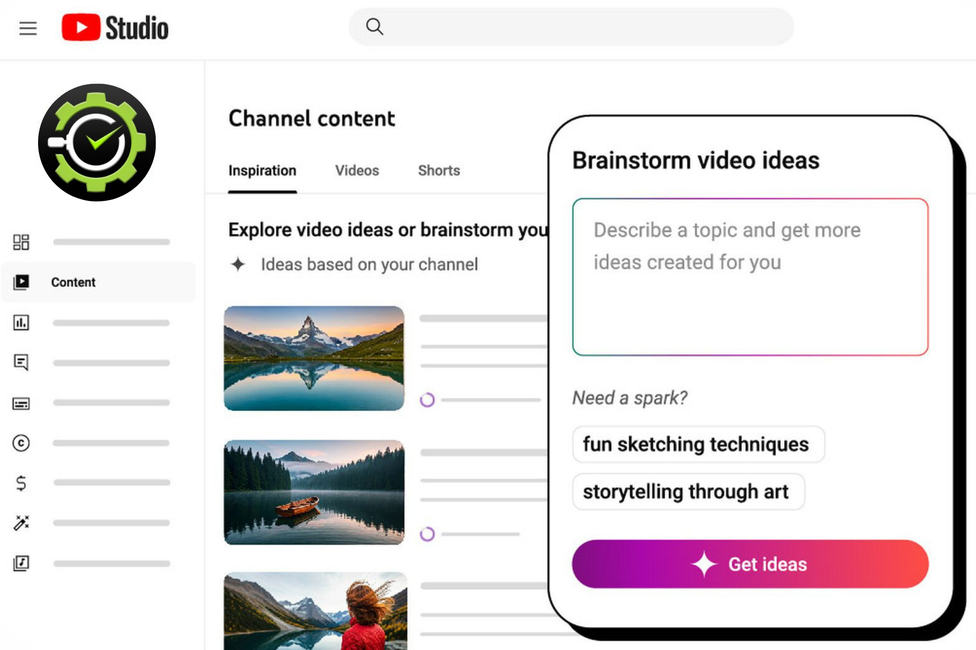Choose the fun sketching techniques suggestion
The image size is (976, 650).
tap(698, 444)
